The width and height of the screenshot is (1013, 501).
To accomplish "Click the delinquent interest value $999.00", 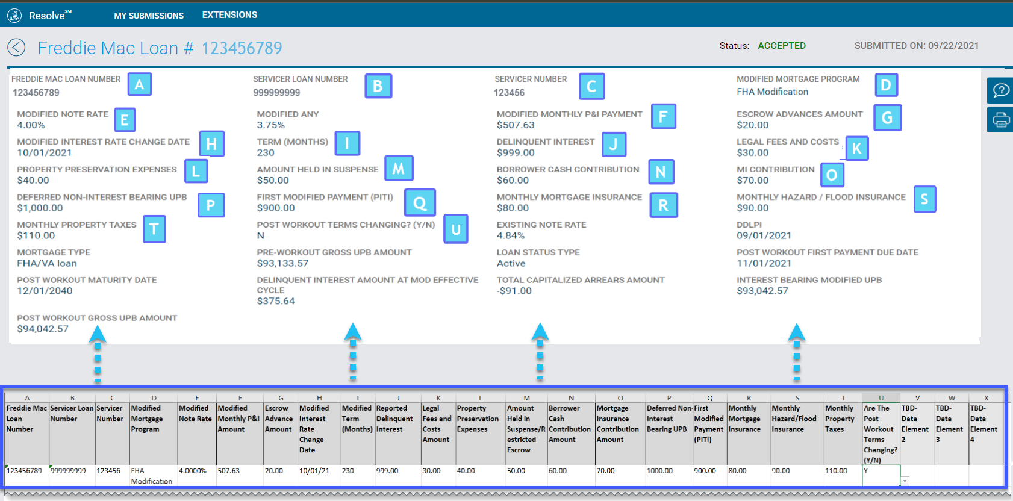I will click(516, 153).
